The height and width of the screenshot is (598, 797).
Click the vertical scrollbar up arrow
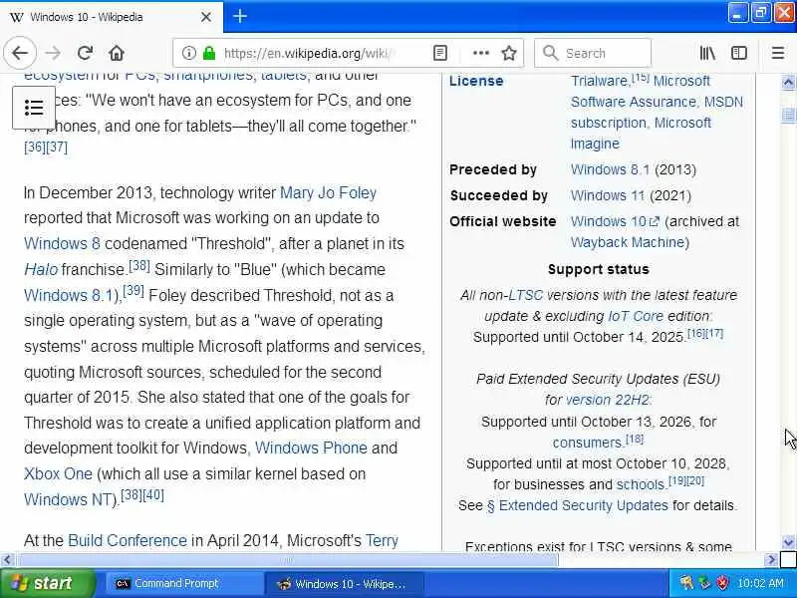click(788, 82)
